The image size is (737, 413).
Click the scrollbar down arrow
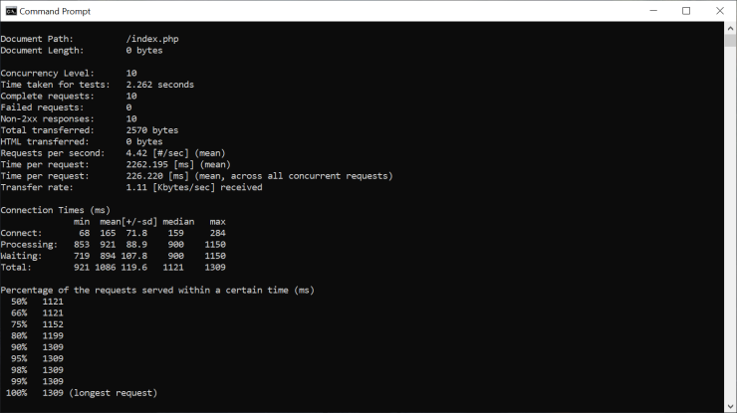[x=730, y=406]
